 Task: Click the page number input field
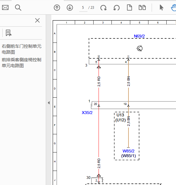(83, 8)
